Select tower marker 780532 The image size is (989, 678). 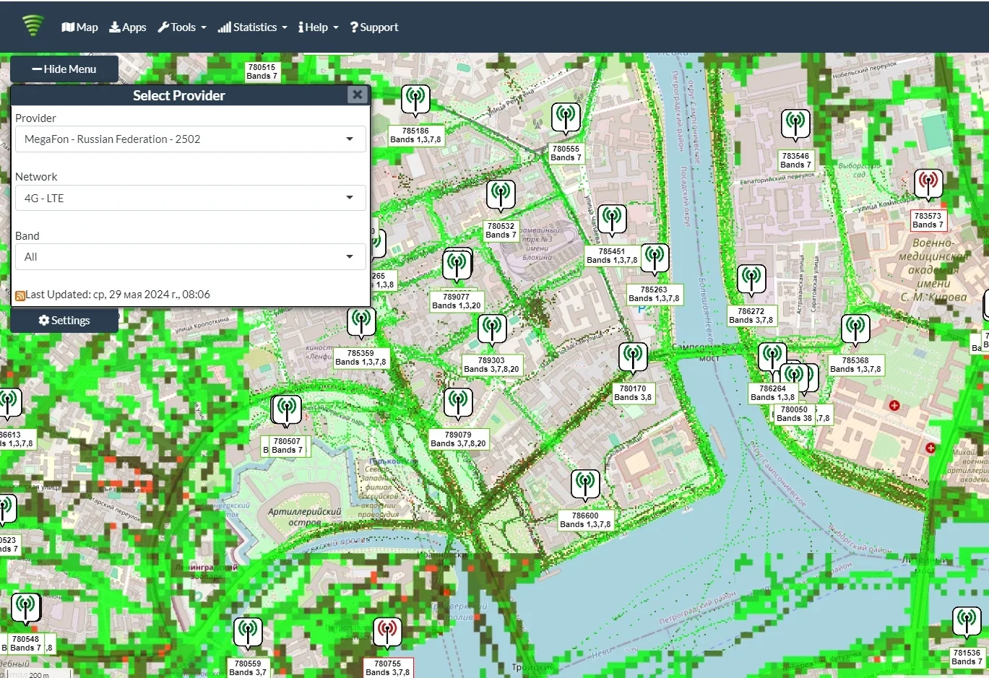[x=501, y=196]
